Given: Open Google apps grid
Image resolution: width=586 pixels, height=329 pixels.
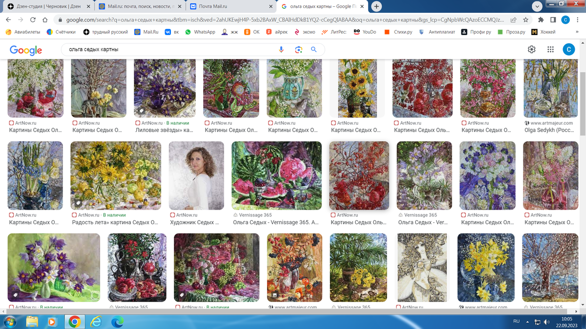Looking at the screenshot, I should [x=550, y=50].
